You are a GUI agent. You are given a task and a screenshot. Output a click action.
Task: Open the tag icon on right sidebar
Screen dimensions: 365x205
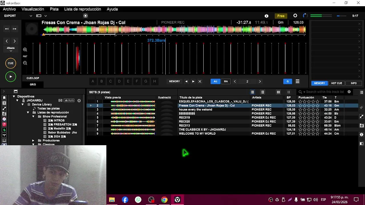[361, 108]
